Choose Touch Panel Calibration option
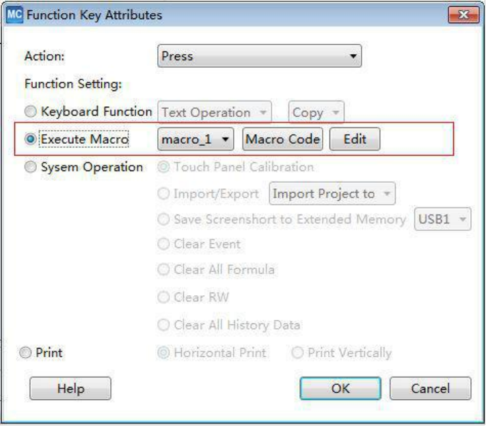486x426 pixels. [x=165, y=167]
